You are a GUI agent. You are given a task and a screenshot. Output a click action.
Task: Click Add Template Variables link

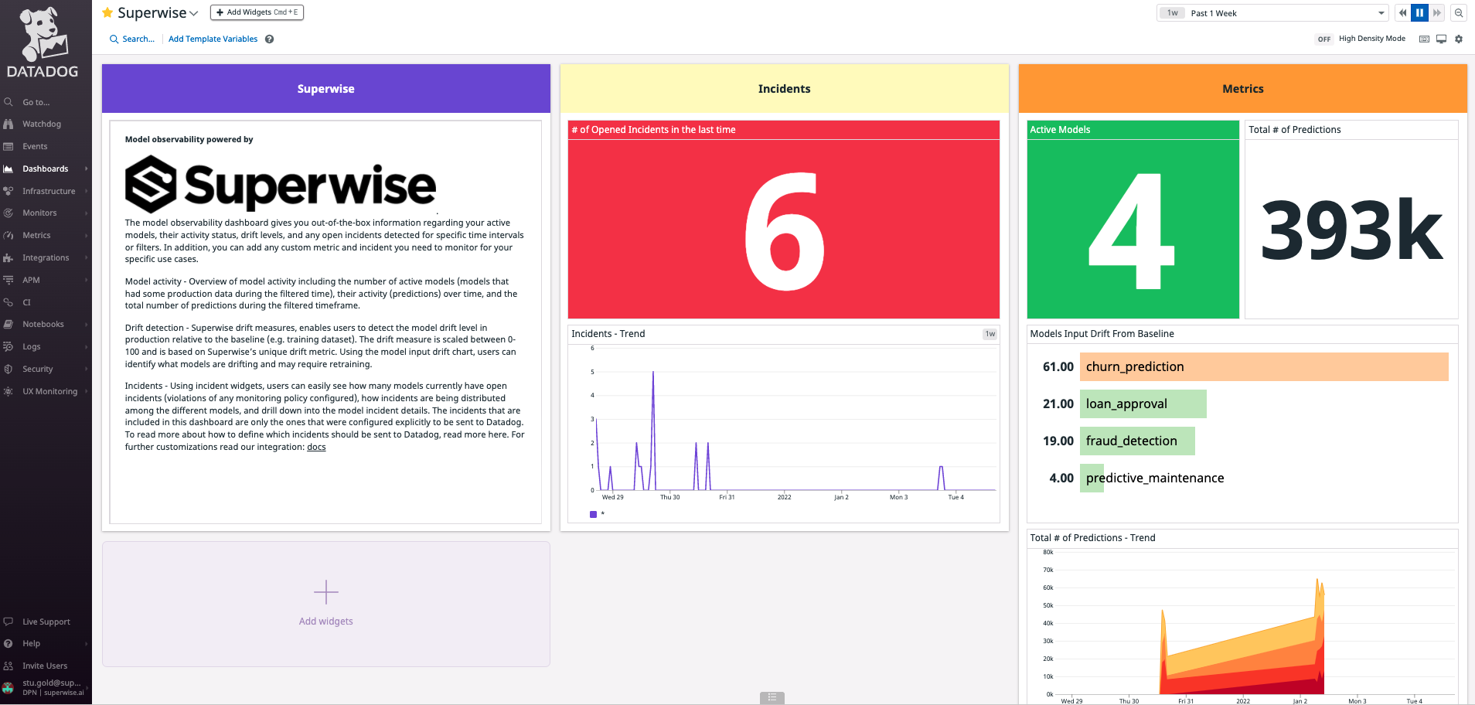213,39
